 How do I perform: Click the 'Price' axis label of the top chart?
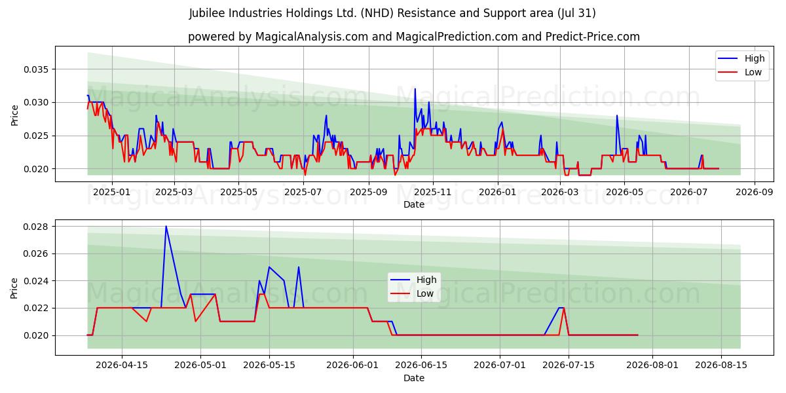click(14, 115)
